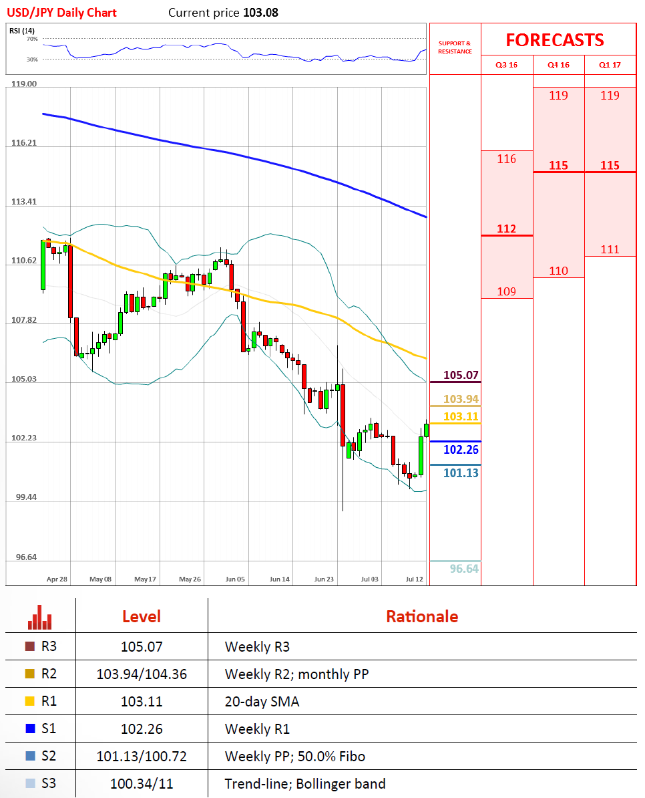Click the Weekly R3 rationale text
The image size is (645, 798).
257,647
